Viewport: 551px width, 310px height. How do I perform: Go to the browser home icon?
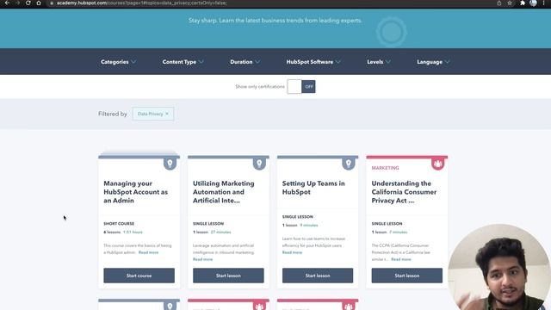point(39,3)
